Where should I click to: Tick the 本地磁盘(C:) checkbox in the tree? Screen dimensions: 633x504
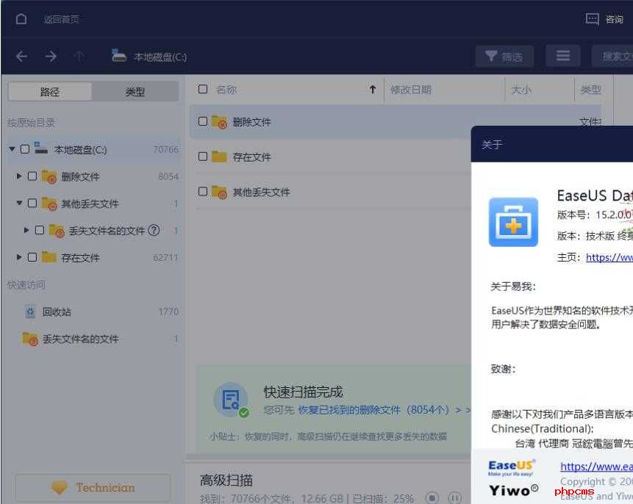pos(25,149)
